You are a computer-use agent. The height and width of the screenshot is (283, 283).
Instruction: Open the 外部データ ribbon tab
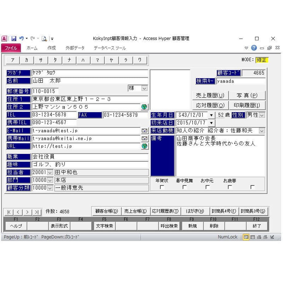(x=75, y=48)
